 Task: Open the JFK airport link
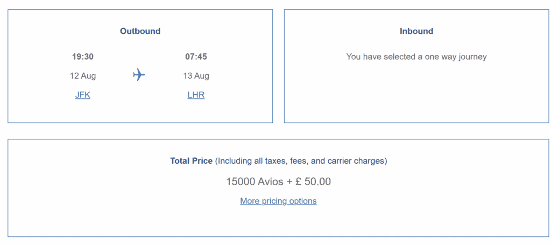[x=82, y=95]
